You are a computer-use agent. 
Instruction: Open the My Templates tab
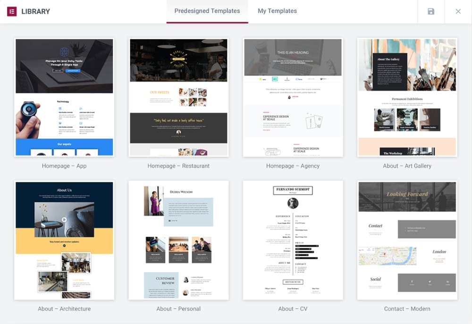pyautogui.click(x=277, y=11)
